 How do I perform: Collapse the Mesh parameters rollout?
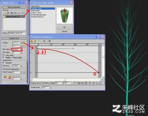click(14, 7)
